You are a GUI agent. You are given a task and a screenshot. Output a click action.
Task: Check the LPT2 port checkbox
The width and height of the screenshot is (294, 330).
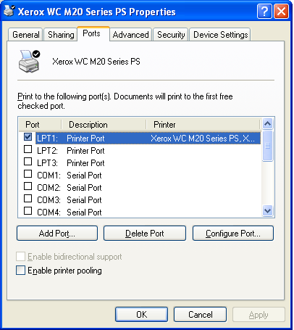[28, 149]
